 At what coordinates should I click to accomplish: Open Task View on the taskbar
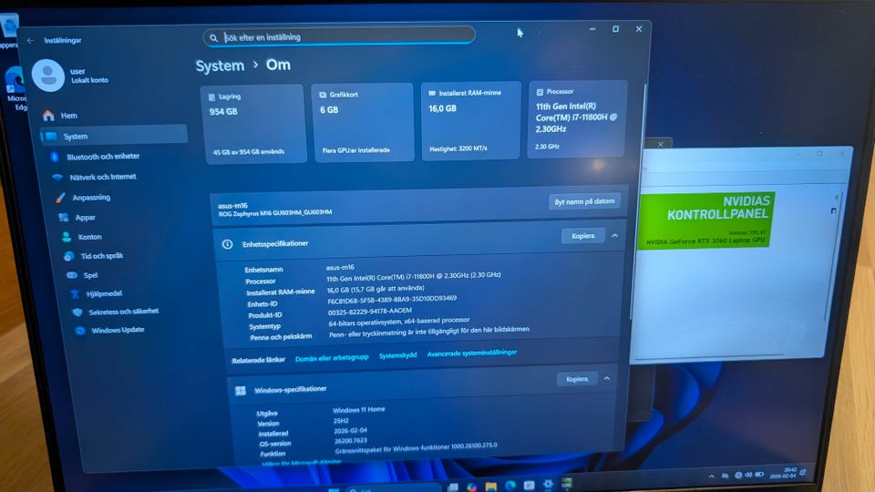click(x=453, y=487)
